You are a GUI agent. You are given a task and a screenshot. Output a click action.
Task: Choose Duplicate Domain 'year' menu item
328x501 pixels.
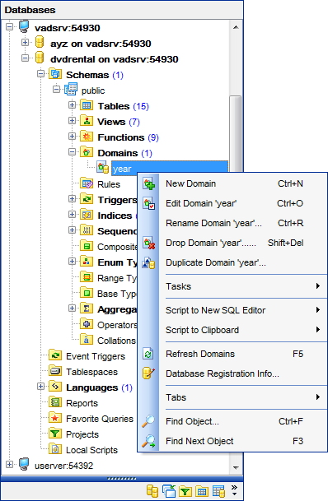click(232, 263)
